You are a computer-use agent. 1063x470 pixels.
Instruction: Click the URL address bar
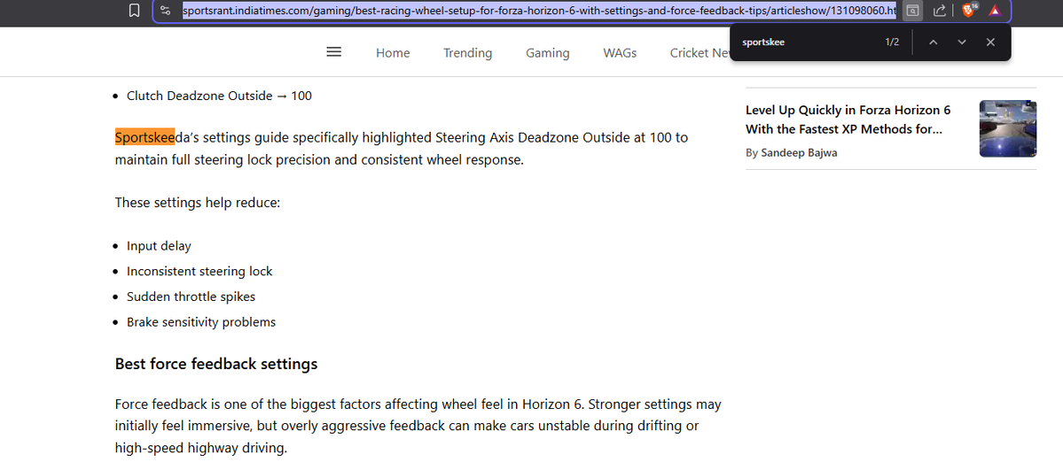539,10
